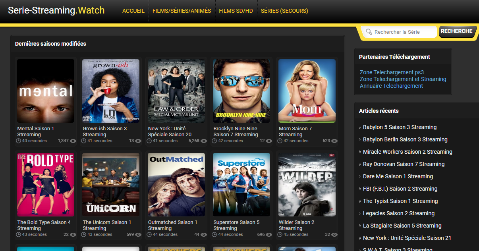Click Brooklyn Nine-Nine Saison 7 Streaming title

coord(236,131)
